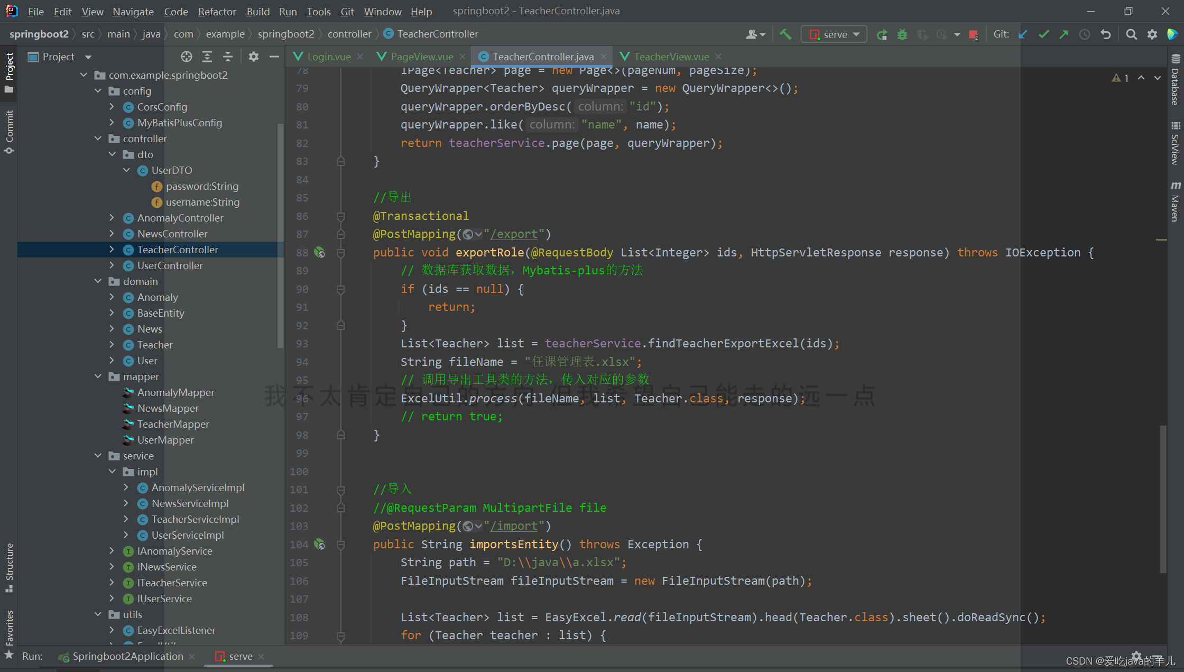Collapse the UserDTO class node
Image resolution: width=1184 pixels, height=672 pixels.
pyautogui.click(x=126, y=170)
